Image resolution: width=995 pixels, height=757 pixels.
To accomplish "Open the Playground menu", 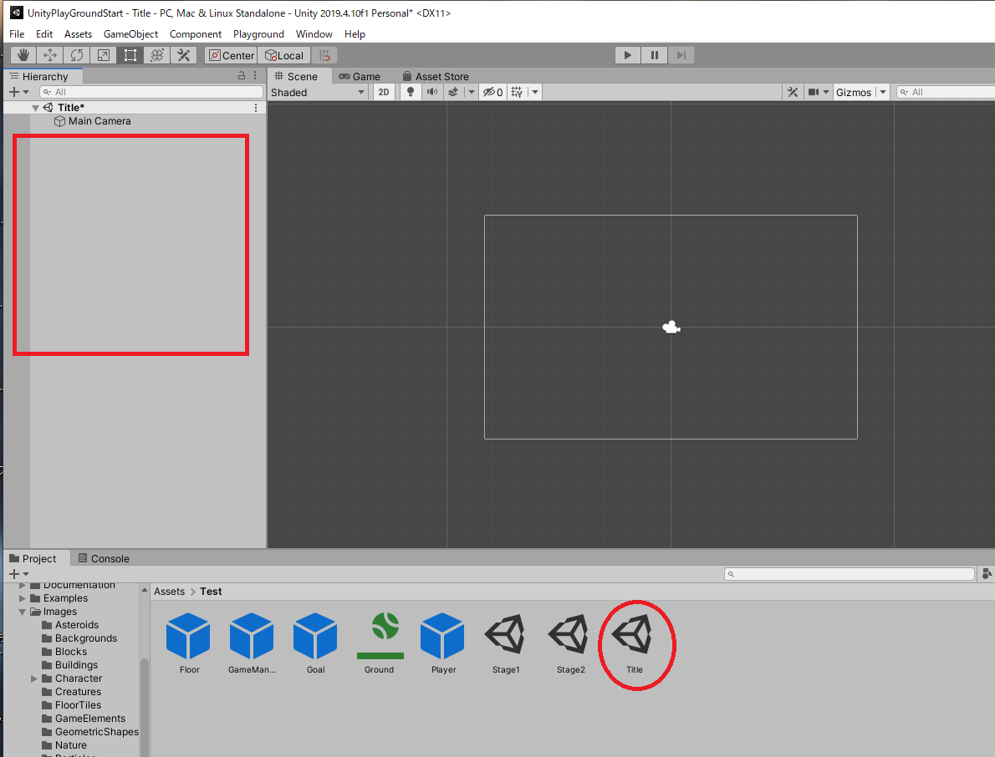I will coord(258,34).
